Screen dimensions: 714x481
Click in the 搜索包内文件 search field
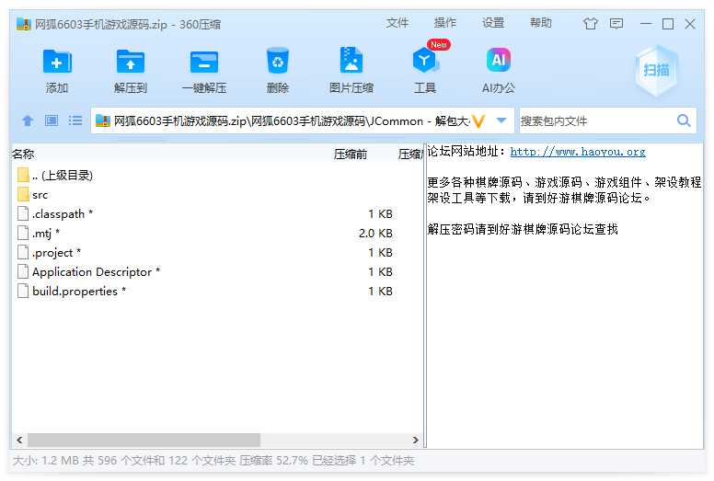pos(596,121)
